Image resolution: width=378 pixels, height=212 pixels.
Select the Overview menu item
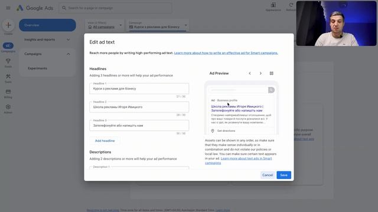pyautogui.click(x=47, y=25)
